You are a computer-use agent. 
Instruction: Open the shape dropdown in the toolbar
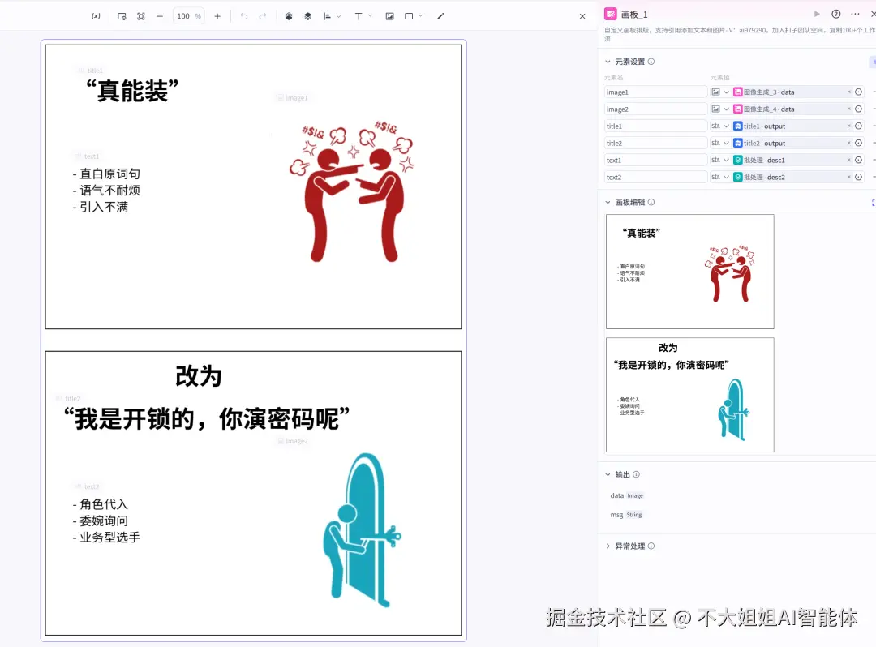pos(419,15)
